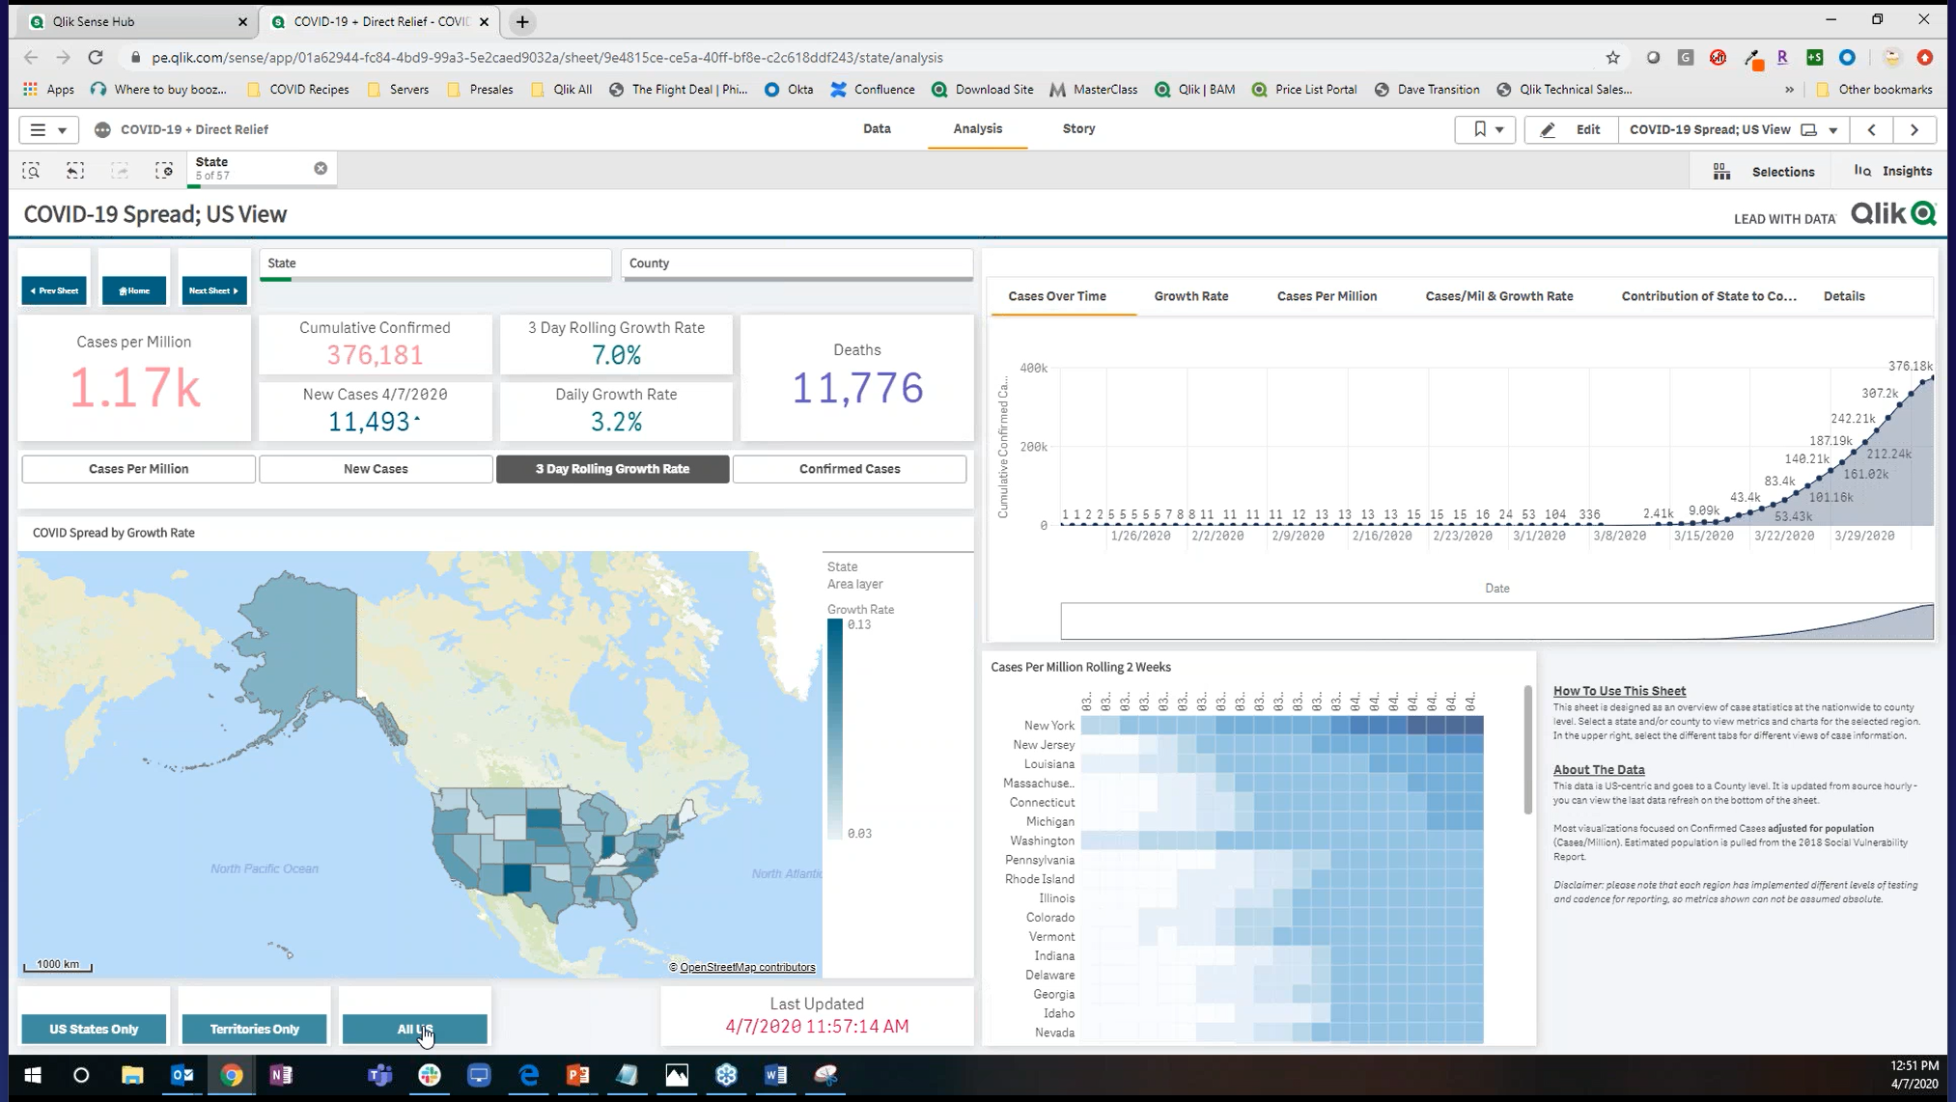This screenshot has height=1102, width=1956.
Task: Open Insights advisor
Action: [x=1890, y=171]
